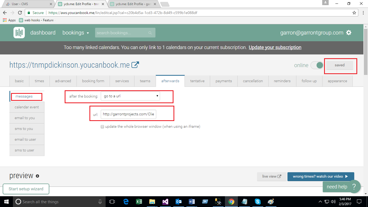Enable update the whole browser window checkbox

[x=102, y=127]
